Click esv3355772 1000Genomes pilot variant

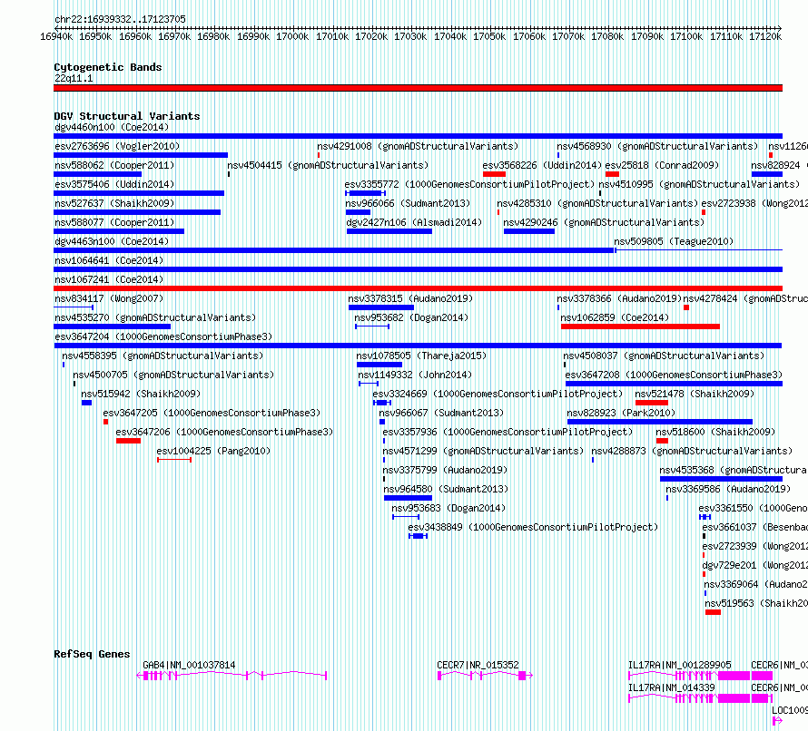469,184
